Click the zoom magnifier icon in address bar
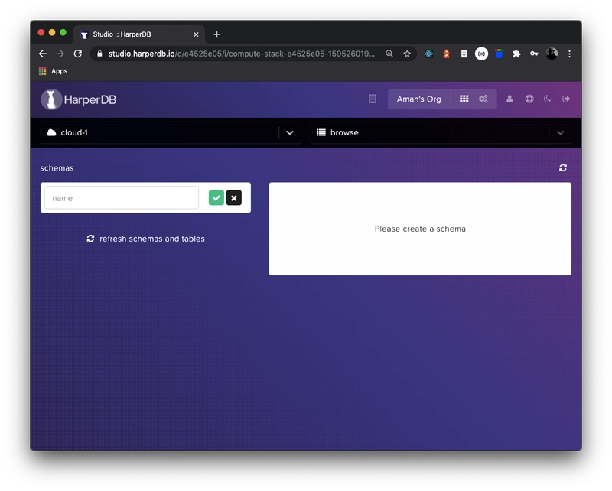Screen dimensions: 612x491 pos(389,54)
